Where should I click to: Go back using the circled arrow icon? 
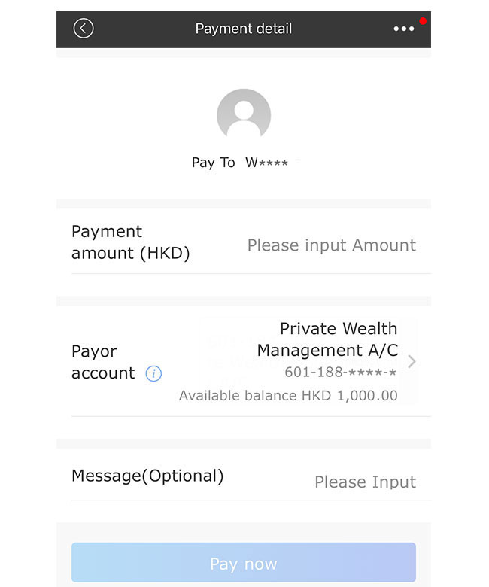[83, 29]
